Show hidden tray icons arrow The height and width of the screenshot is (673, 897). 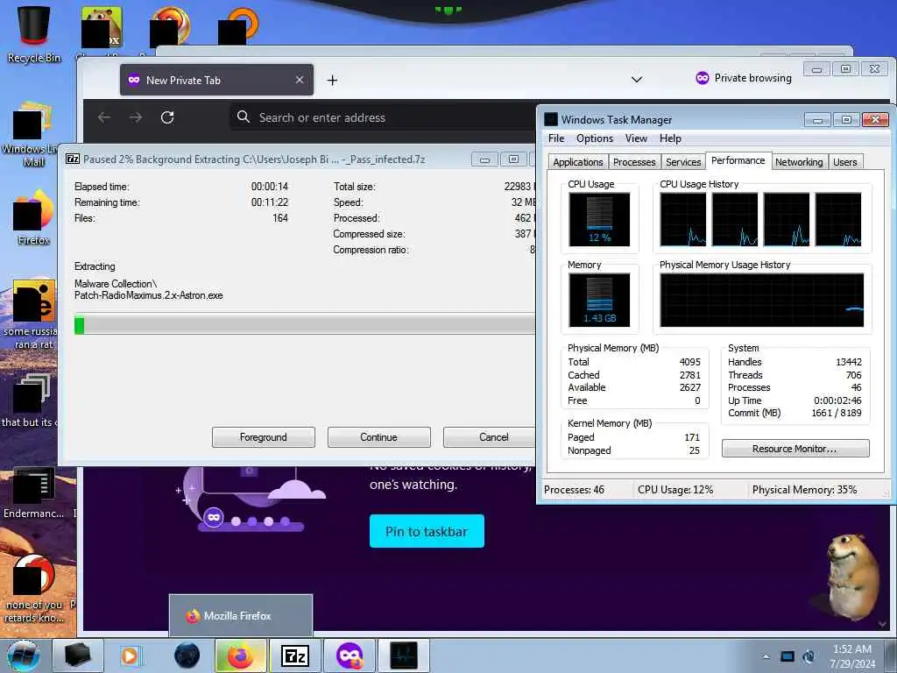point(766,656)
